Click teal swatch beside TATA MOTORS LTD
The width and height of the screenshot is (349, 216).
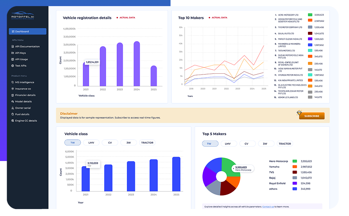(310, 51)
